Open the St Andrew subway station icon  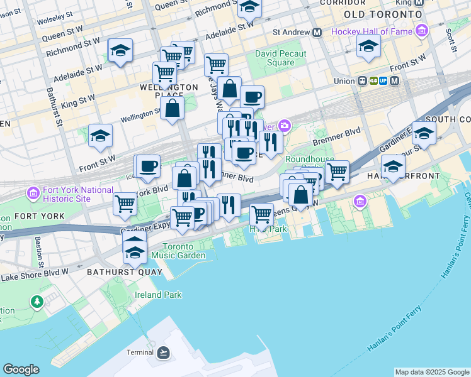point(317,31)
